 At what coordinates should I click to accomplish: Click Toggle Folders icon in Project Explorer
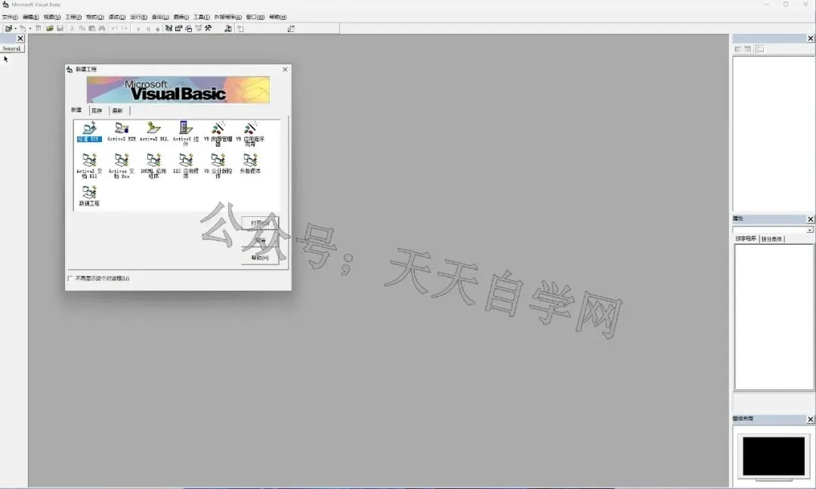(x=760, y=49)
